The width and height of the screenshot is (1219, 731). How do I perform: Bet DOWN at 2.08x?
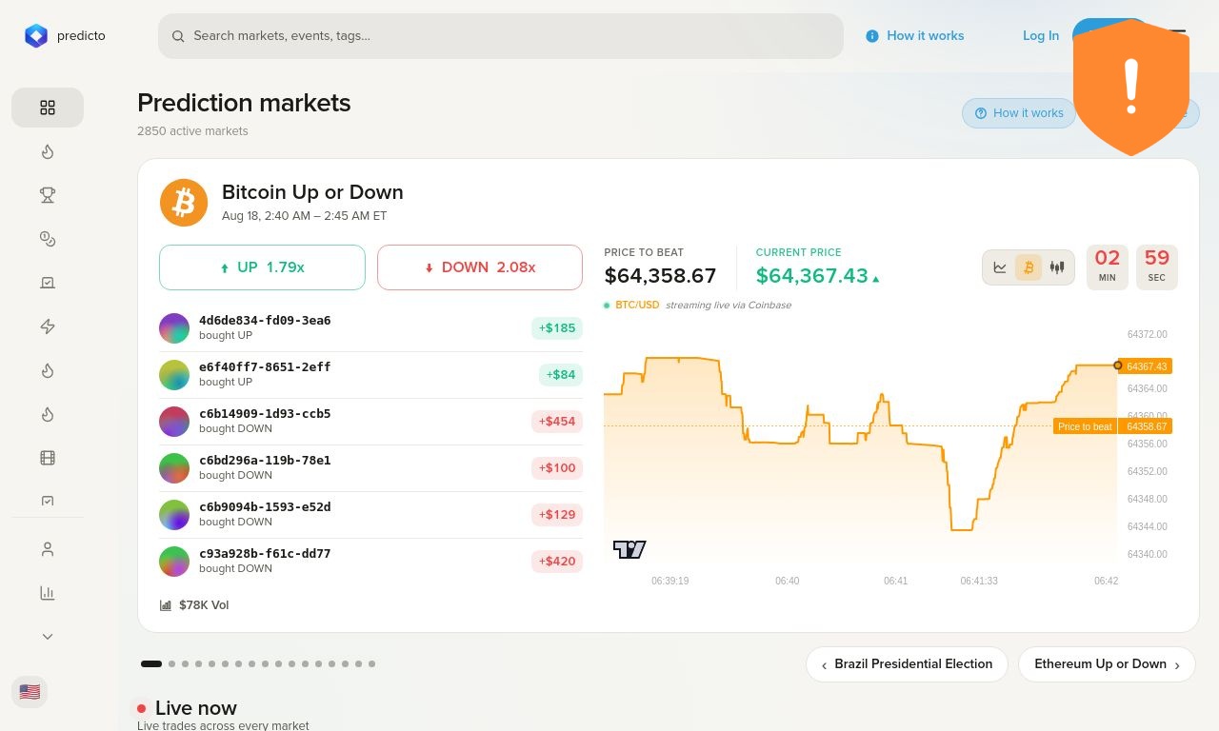click(x=480, y=267)
